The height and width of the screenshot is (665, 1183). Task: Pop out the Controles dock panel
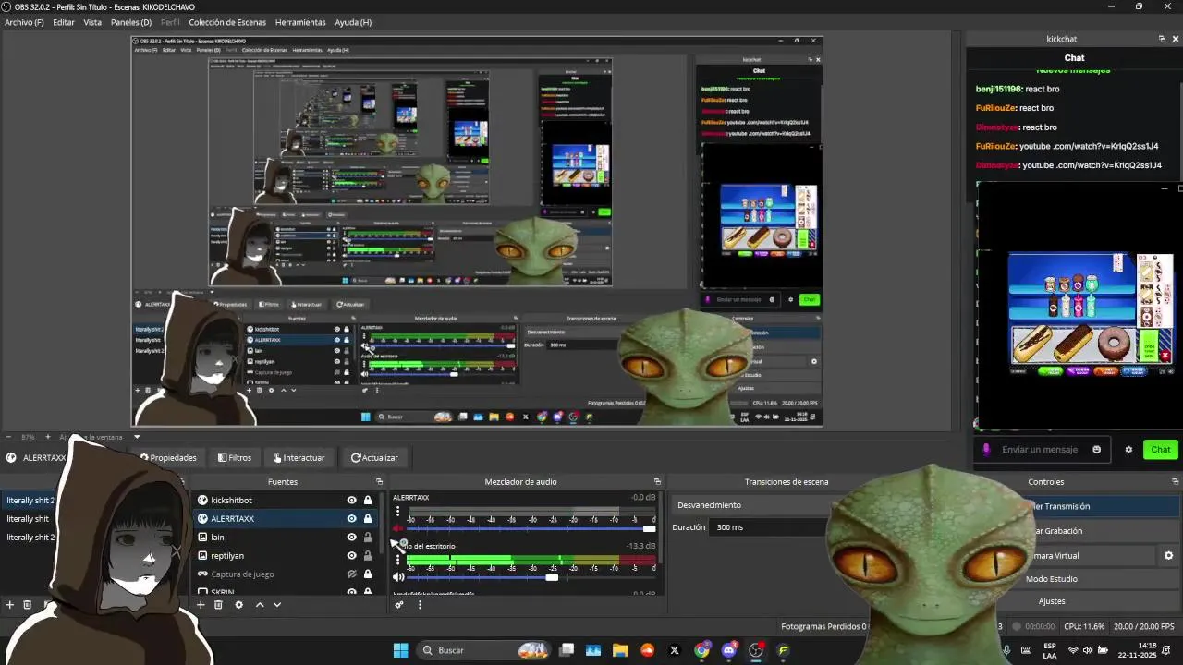click(1176, 481)
